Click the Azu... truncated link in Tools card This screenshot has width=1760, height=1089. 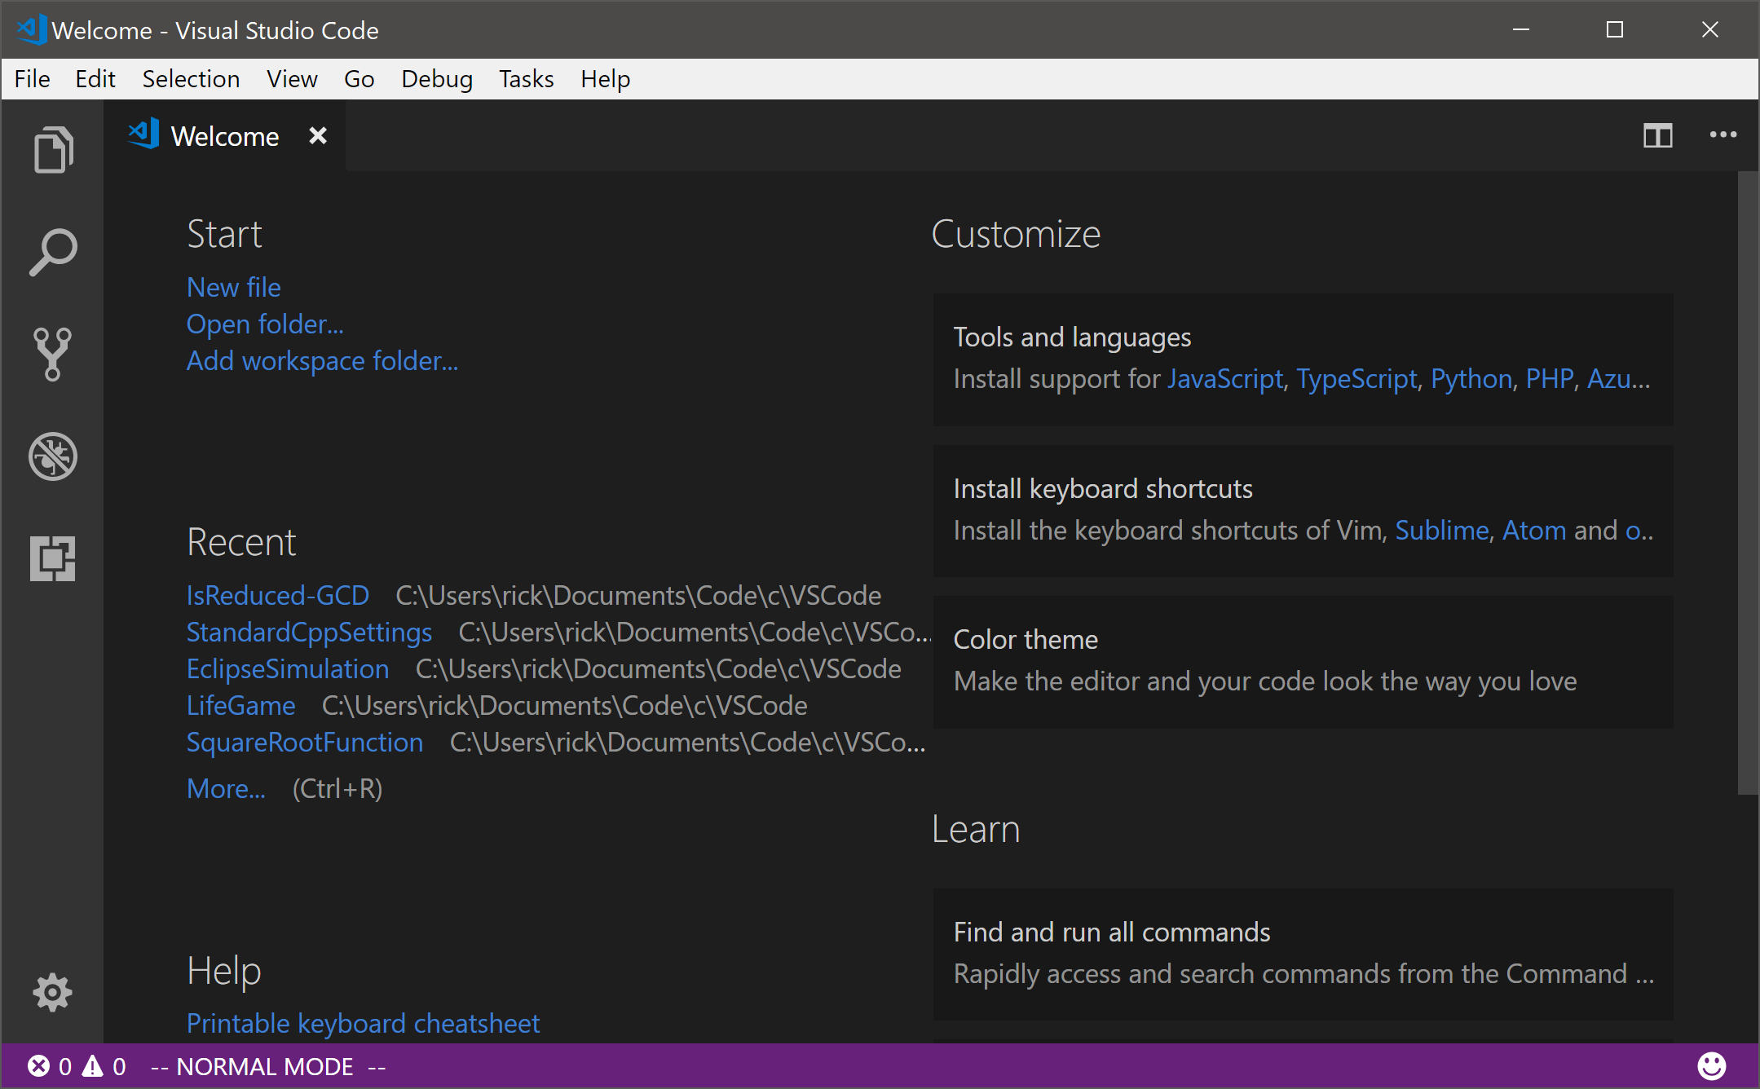[1618, 378]
